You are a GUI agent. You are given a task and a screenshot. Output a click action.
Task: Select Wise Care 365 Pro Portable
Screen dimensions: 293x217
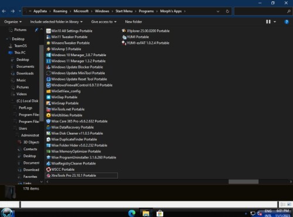(77, 121)
